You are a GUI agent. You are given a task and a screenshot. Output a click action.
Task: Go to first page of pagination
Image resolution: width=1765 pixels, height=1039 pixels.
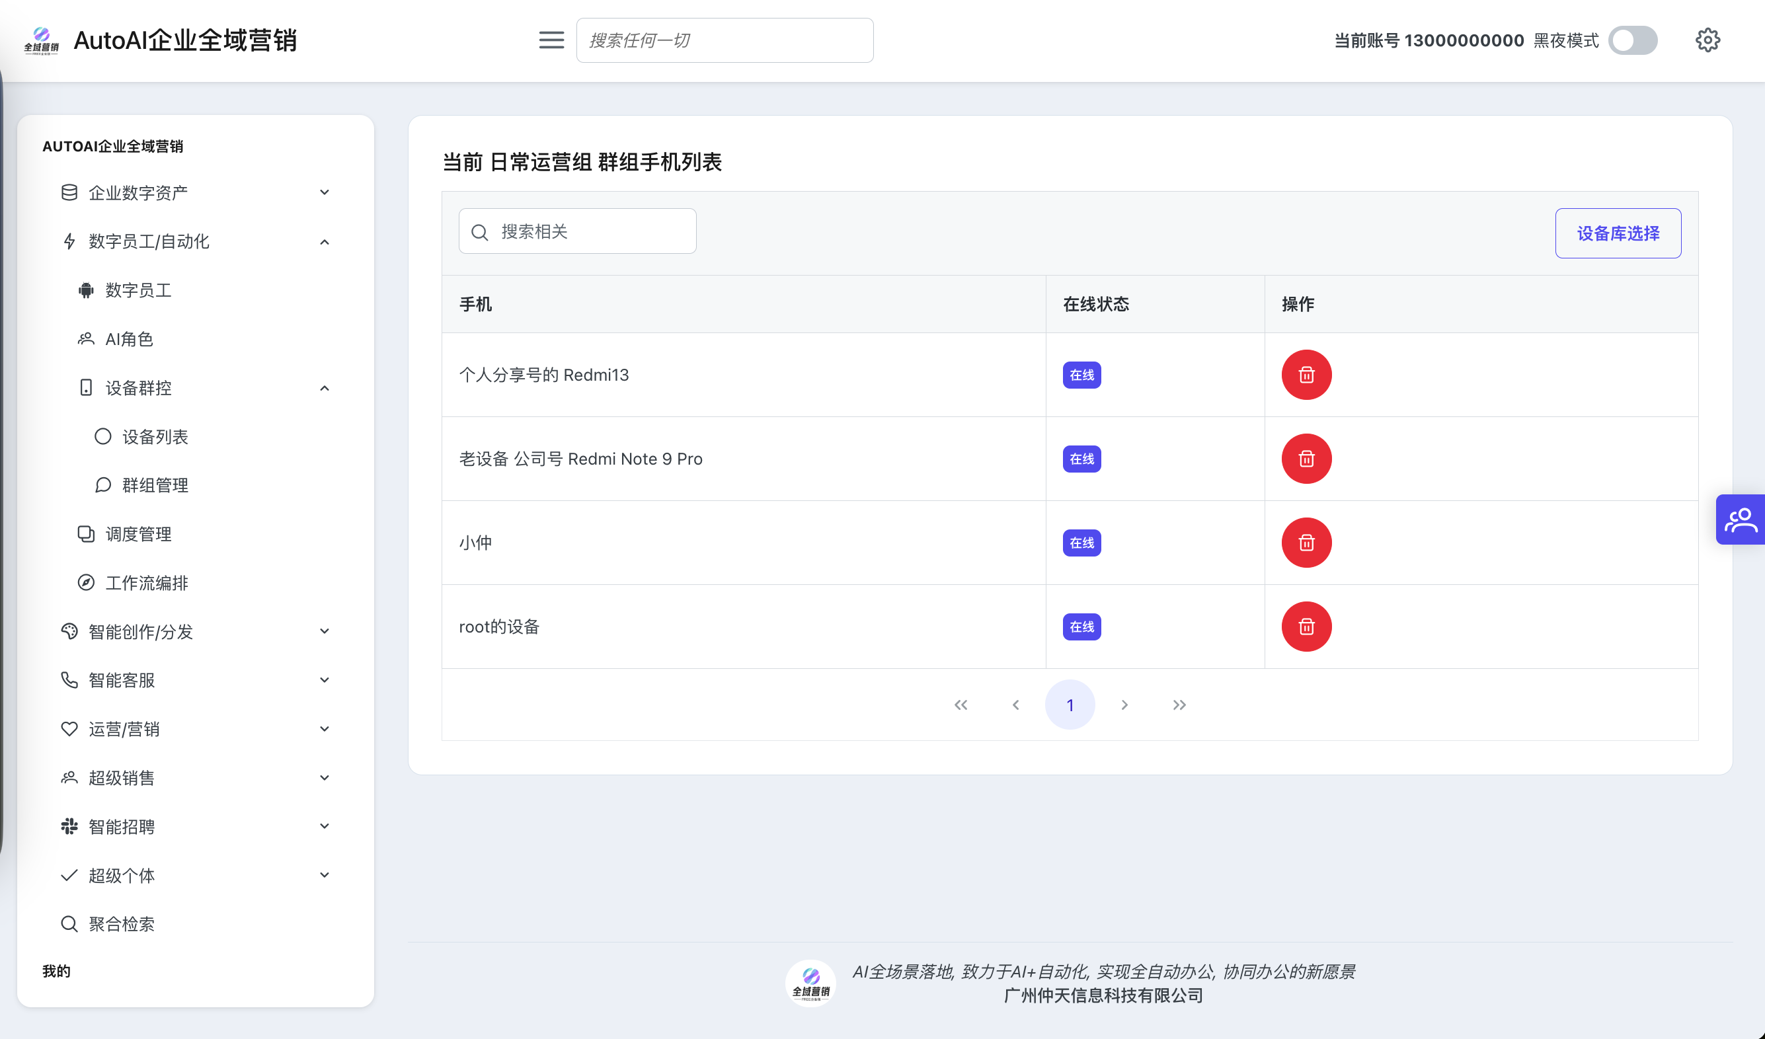[961, 705]
